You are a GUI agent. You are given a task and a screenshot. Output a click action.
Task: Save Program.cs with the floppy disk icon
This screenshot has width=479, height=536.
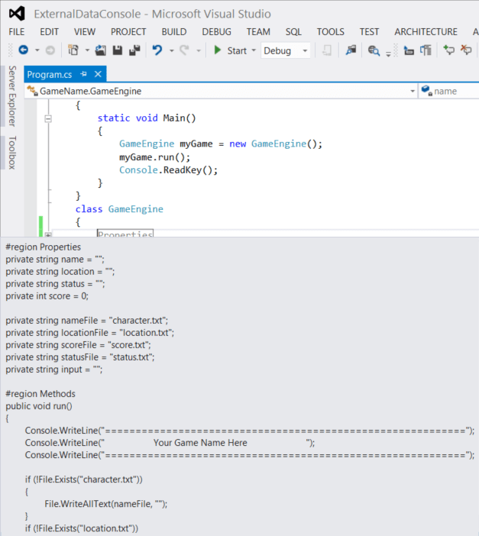point(118,50)
